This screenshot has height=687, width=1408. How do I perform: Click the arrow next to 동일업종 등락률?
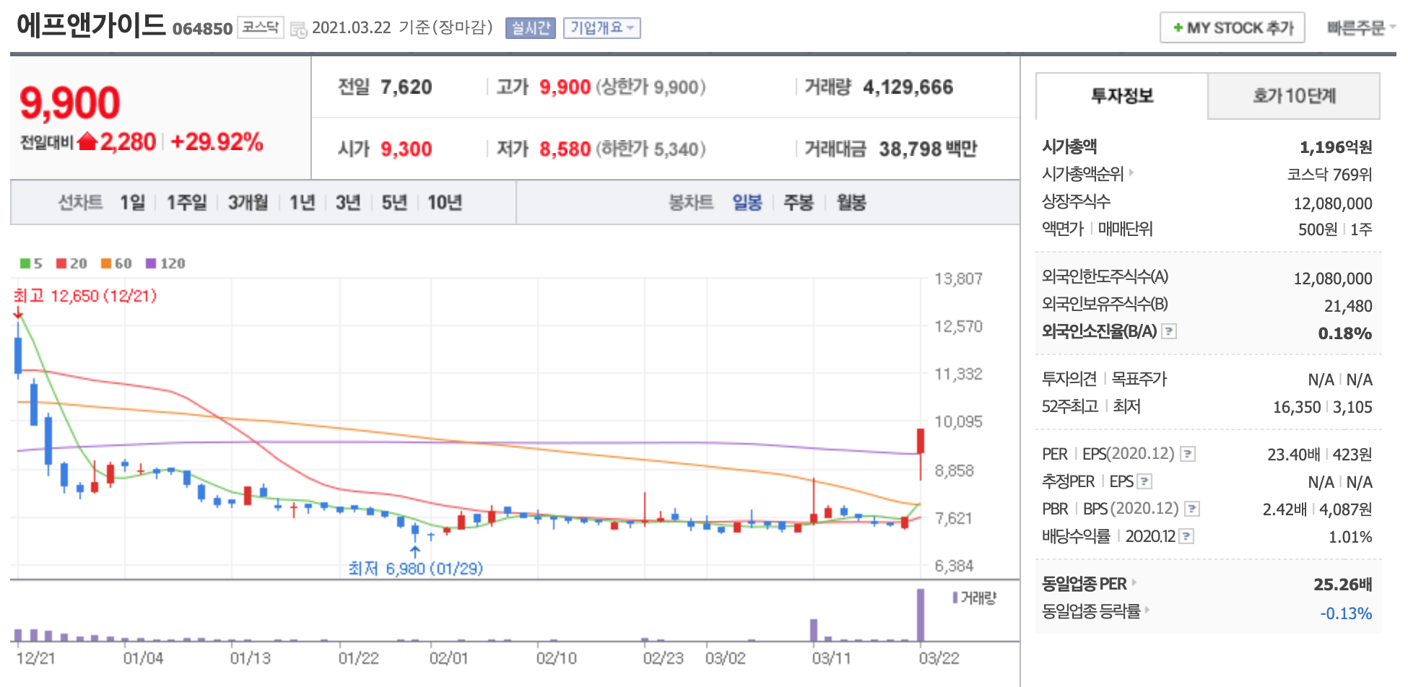1147,610
